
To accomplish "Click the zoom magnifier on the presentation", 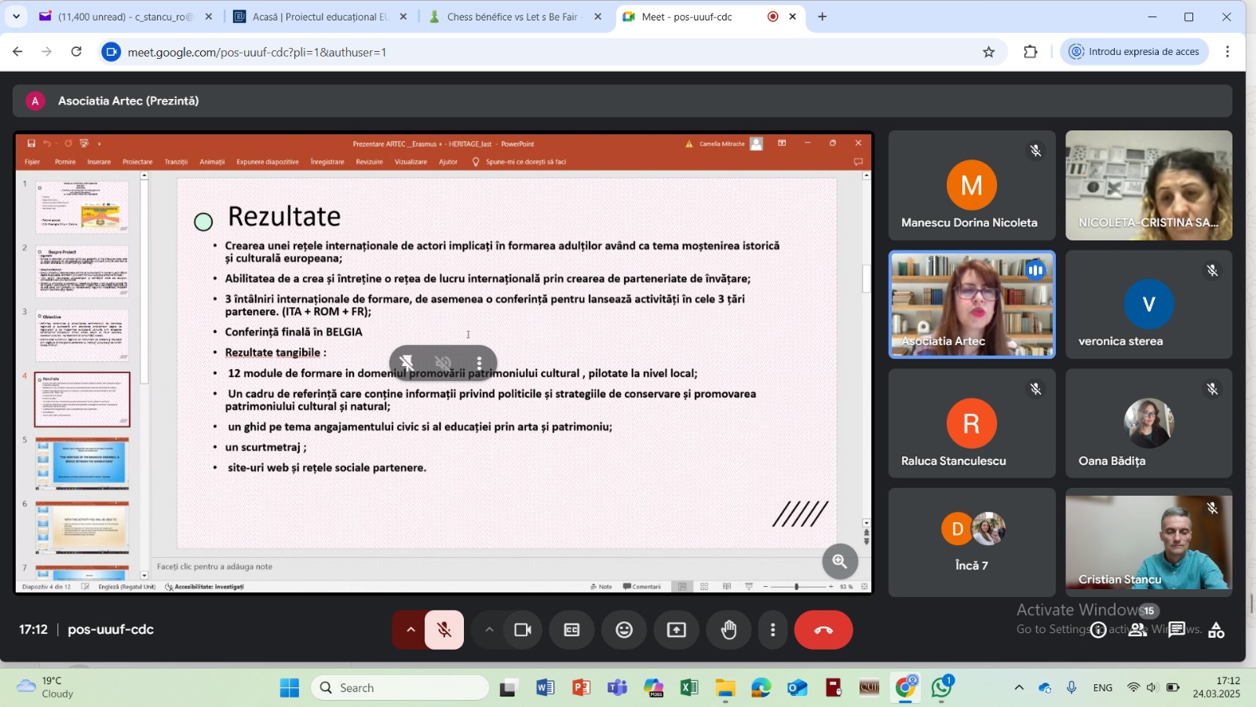I will point(839,561).
